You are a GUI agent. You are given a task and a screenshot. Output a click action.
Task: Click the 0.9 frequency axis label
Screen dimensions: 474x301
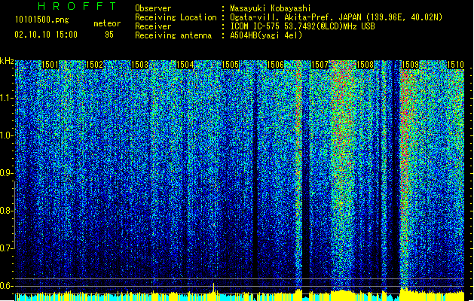7,173
